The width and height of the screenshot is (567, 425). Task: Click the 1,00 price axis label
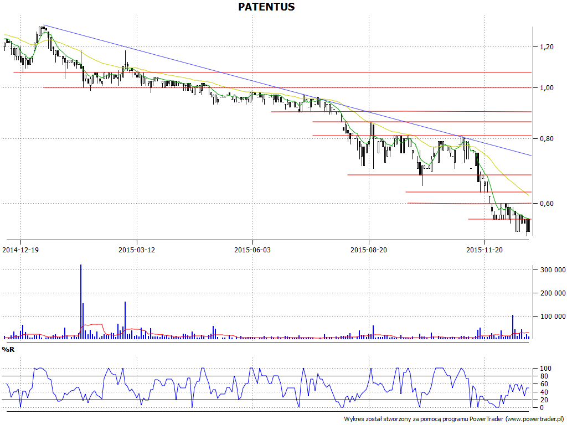click(x=547, y=88)
